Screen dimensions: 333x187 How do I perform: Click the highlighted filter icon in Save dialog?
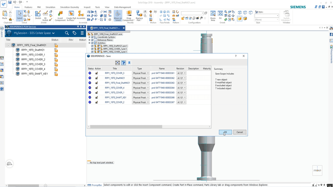pyautogui.click(x=124, y=63)
